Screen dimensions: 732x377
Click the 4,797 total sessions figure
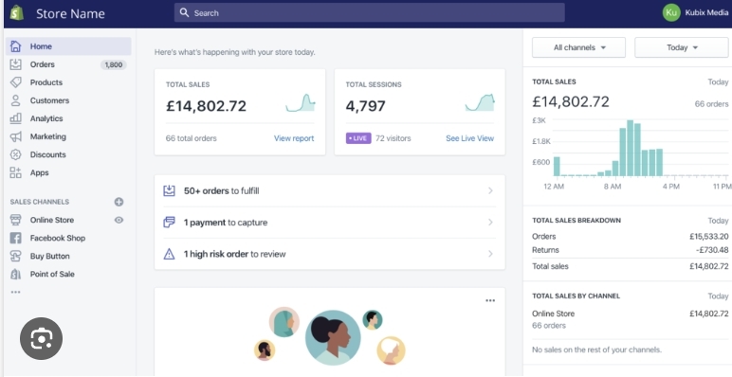pos(366,106)
